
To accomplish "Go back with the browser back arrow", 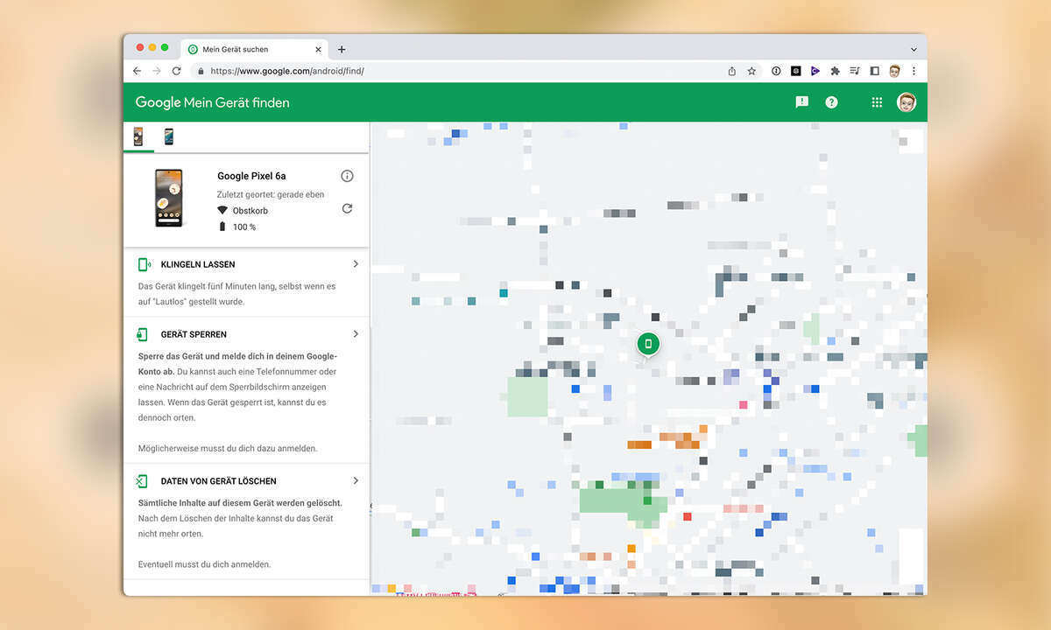I will [x=138, y=71].
